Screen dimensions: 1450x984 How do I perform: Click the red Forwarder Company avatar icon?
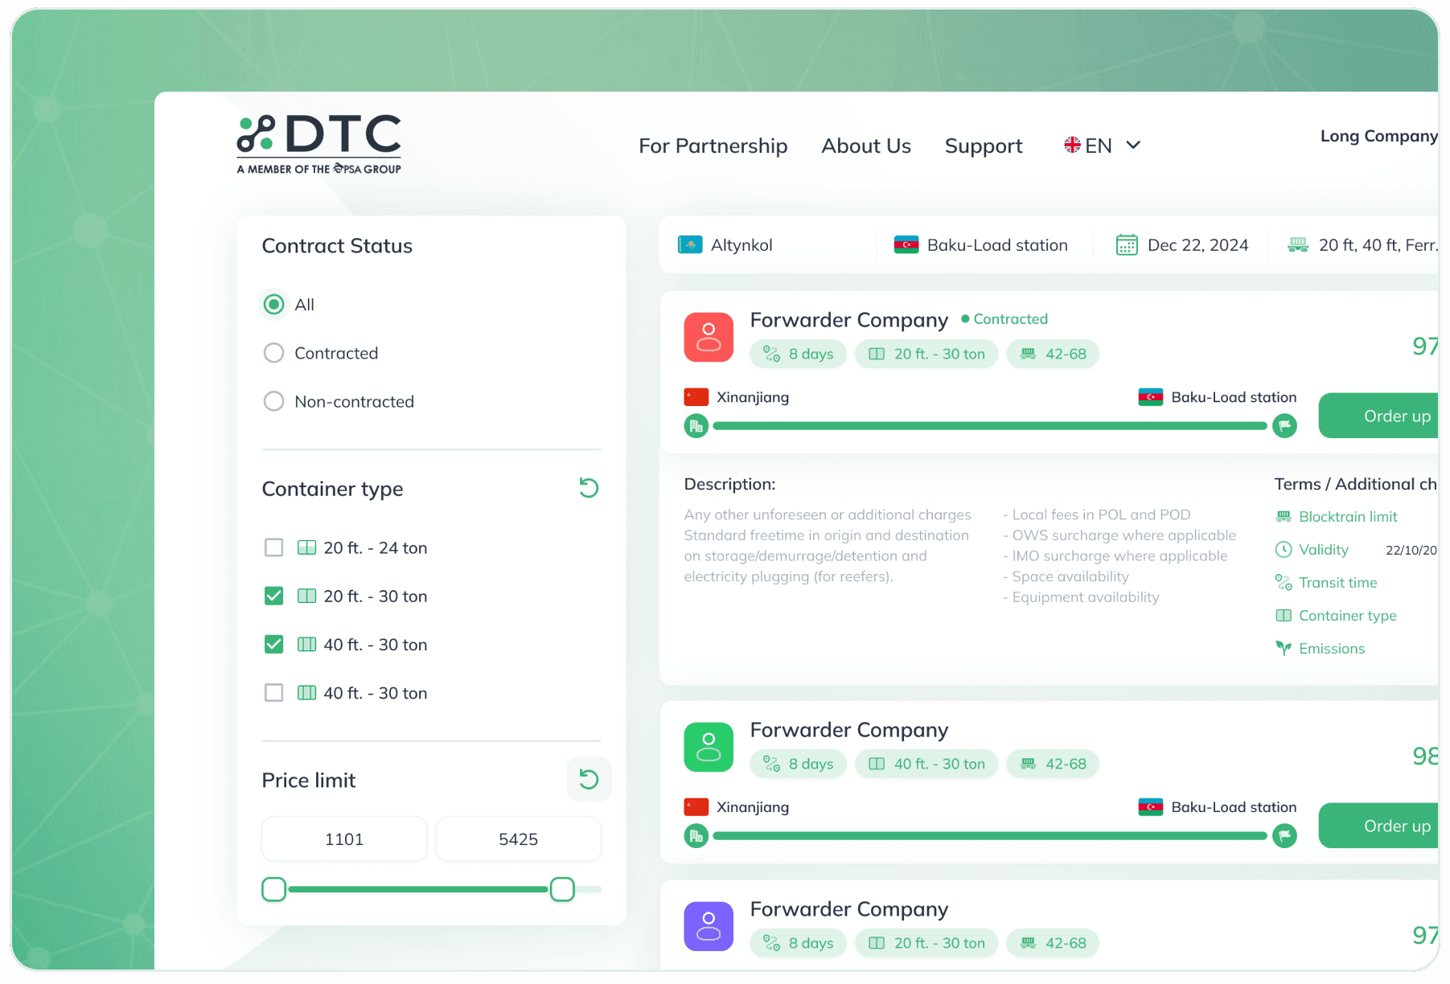coord(708,337)
